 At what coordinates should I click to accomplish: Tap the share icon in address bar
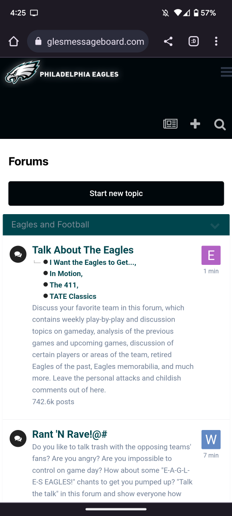pos(168,42)
